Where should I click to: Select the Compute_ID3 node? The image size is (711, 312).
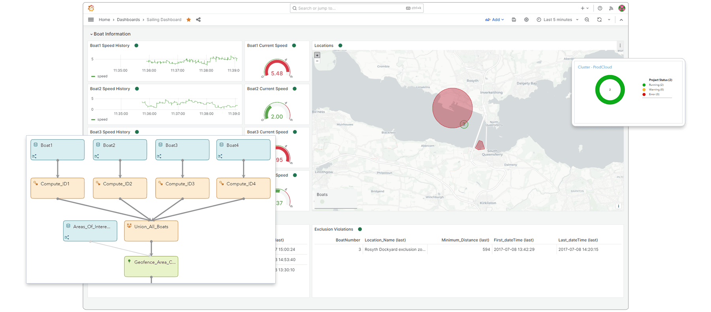pyautogui.click(x=182, y=188)
